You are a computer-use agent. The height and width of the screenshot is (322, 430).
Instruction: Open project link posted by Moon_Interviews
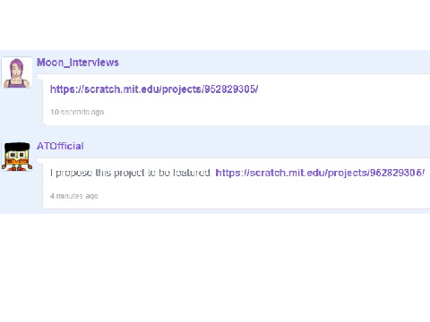click(x=154, y=89)
